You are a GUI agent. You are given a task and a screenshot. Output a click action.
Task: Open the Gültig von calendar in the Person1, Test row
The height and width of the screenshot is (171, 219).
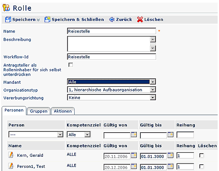(x=134, y=167)
